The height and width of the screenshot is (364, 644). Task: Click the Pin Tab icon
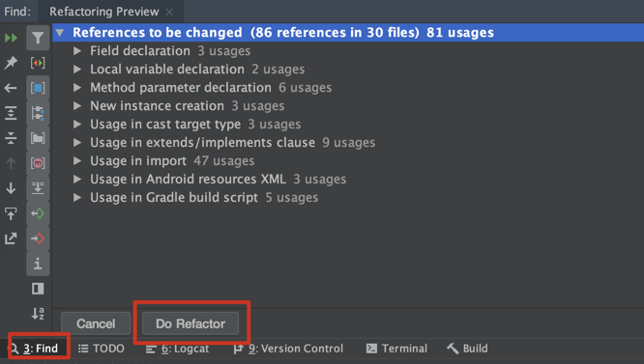point(11,63)
